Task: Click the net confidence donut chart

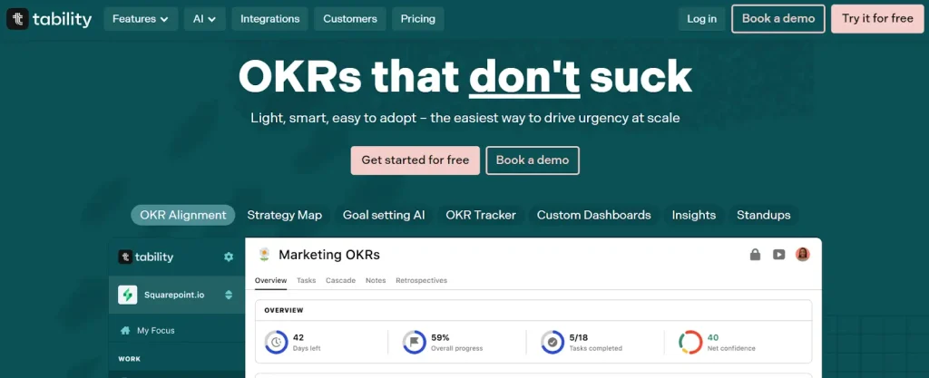Action: (x=690, y=343)
